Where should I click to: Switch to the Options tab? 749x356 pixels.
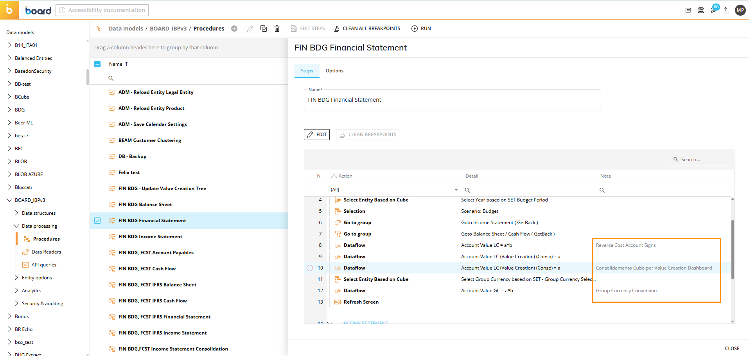click(334, 71)
